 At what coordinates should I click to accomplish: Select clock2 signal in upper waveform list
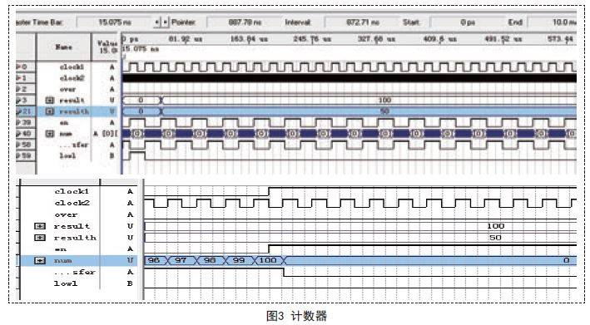(72, 78)
